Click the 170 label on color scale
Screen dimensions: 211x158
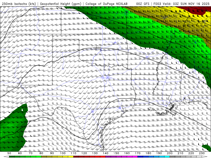138,153
